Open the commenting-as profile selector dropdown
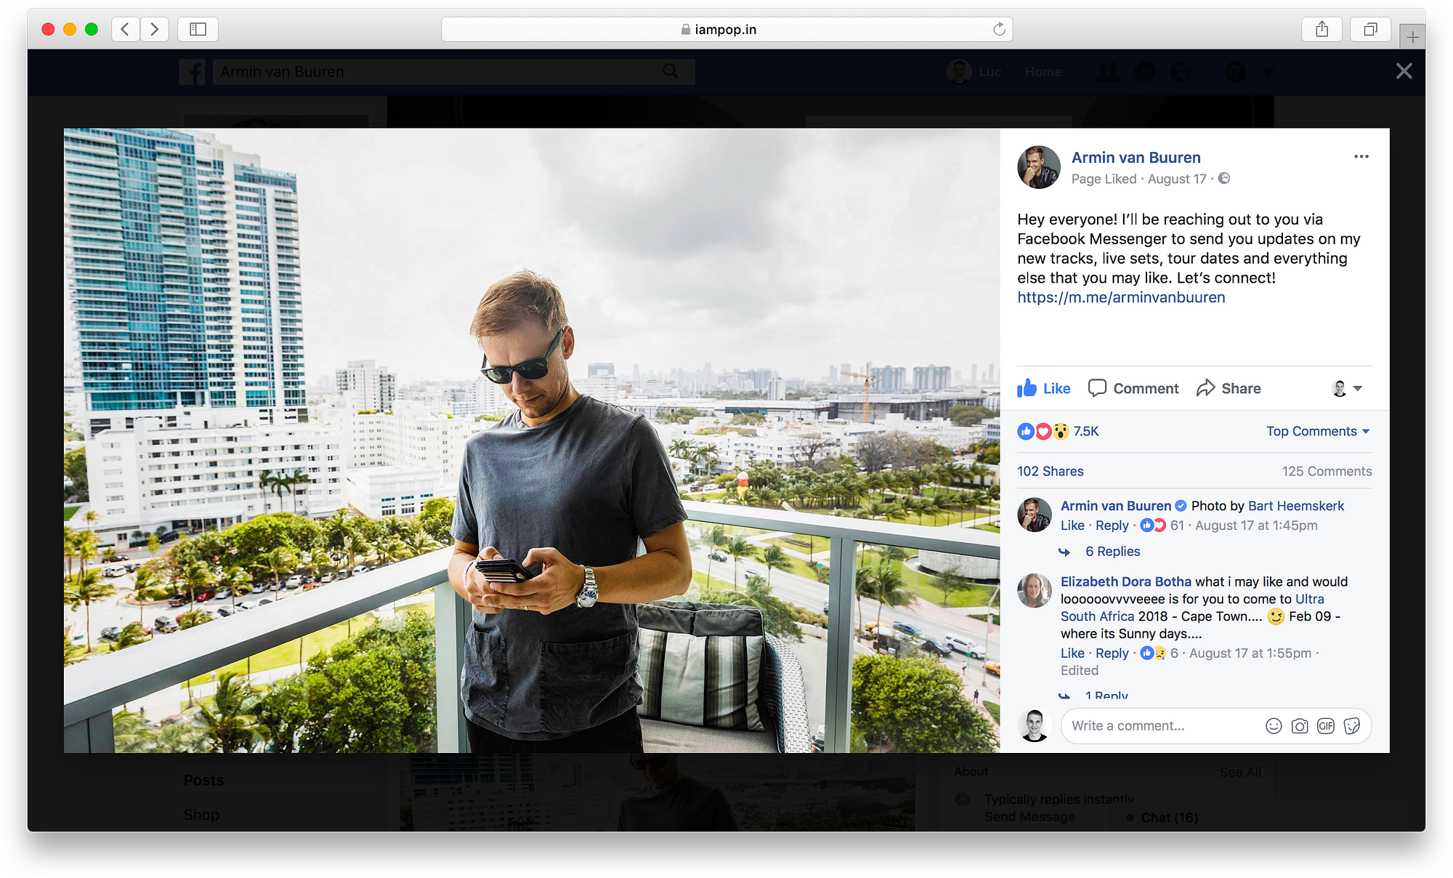The image size is (1453, 878). (1348, 388)
